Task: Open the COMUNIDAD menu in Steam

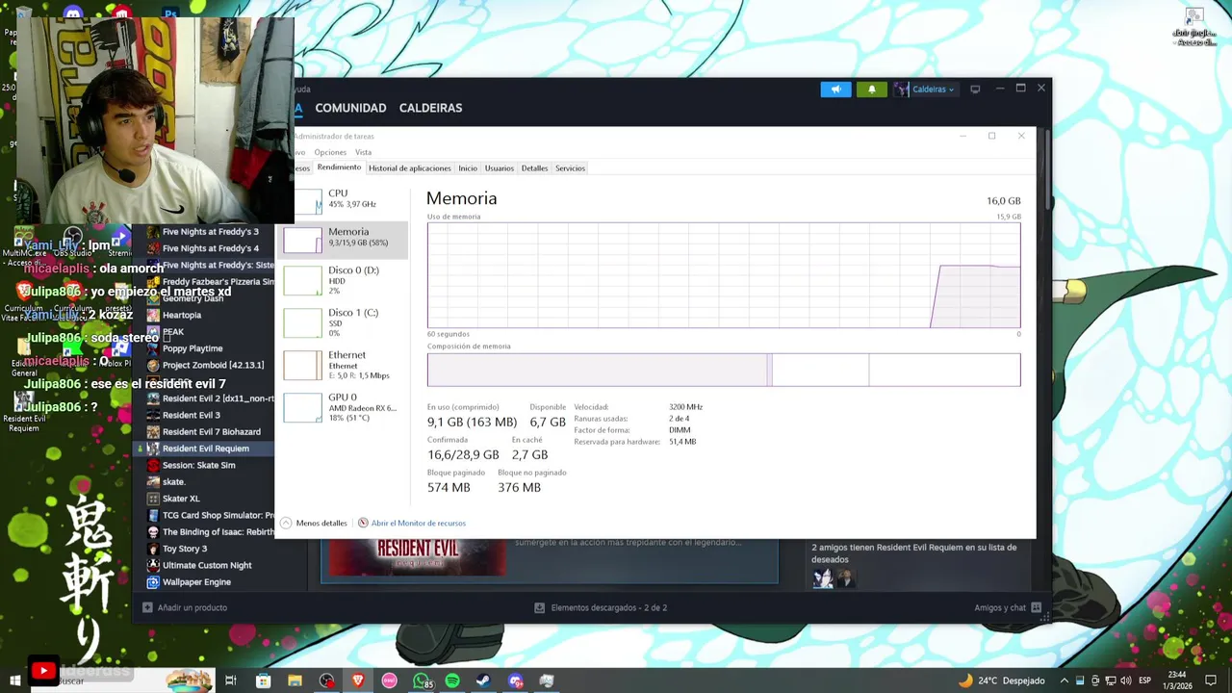Action: pos(350,108)
